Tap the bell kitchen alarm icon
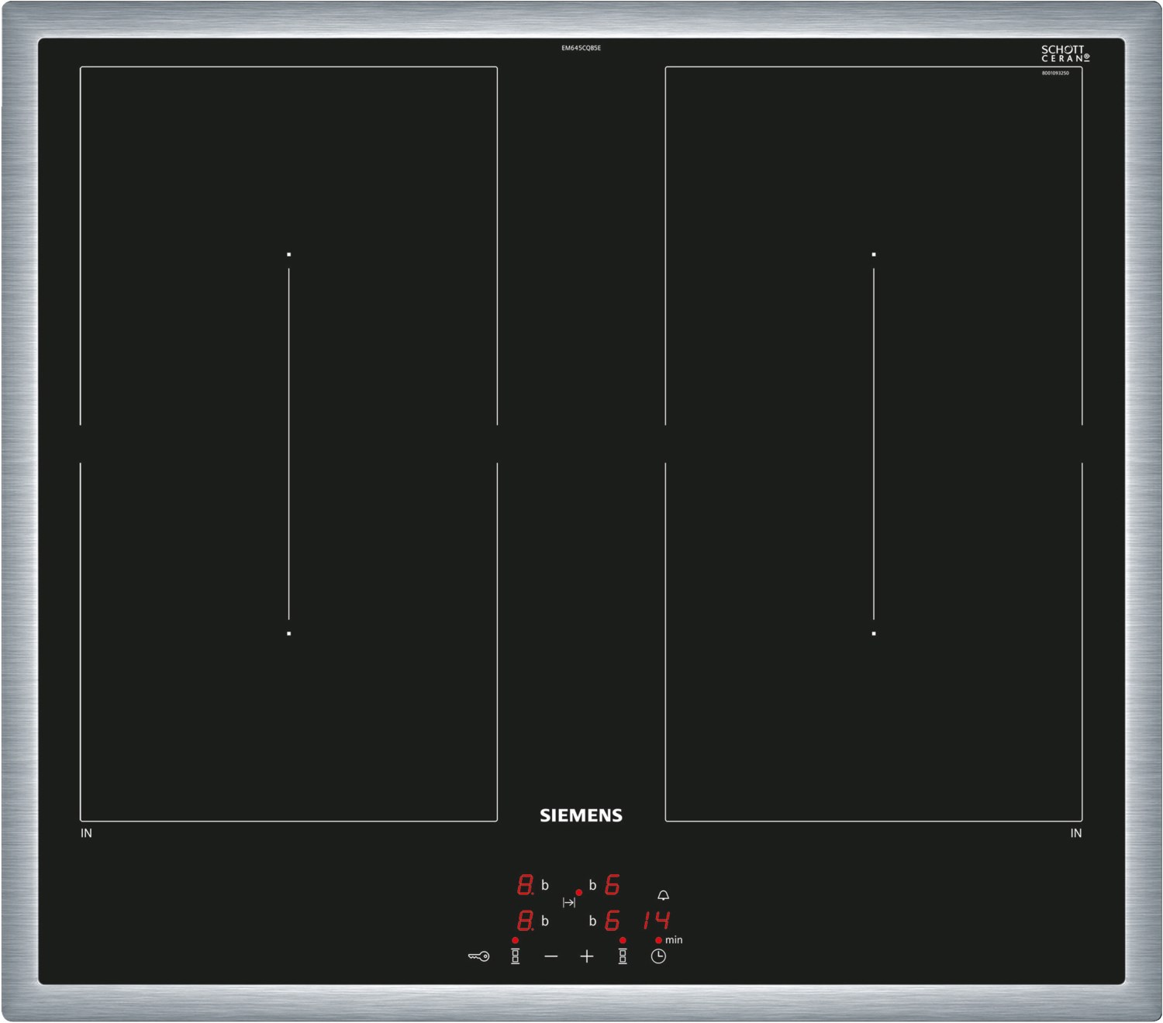Image resolution: width=1163 pixels, height=1023 pixels. [x=663, y=895]
